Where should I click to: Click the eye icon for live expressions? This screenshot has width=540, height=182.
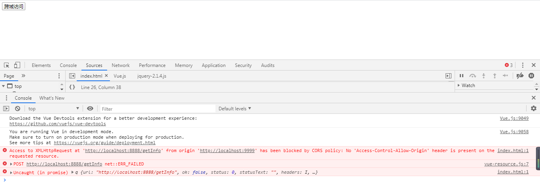pos(90,109)
